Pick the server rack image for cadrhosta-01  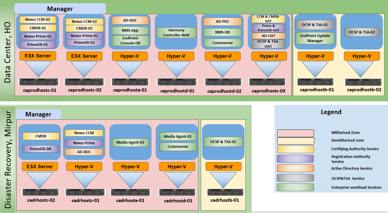coord(130,192)
